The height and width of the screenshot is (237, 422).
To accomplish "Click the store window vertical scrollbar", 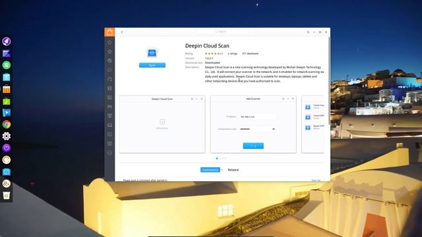I will pos(329,80).
